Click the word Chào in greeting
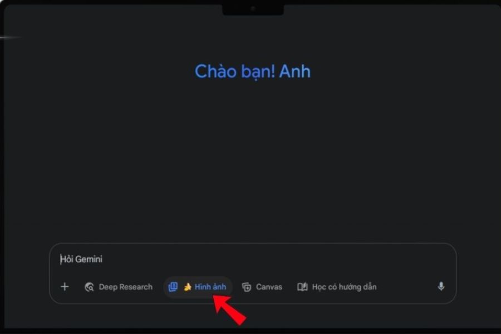Screen dimensions: 501x334 pos(216,71)
